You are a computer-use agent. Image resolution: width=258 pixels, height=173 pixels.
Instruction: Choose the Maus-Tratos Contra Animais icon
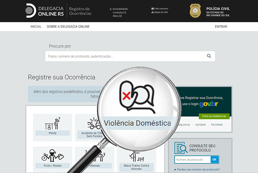(x=137, y=155)
